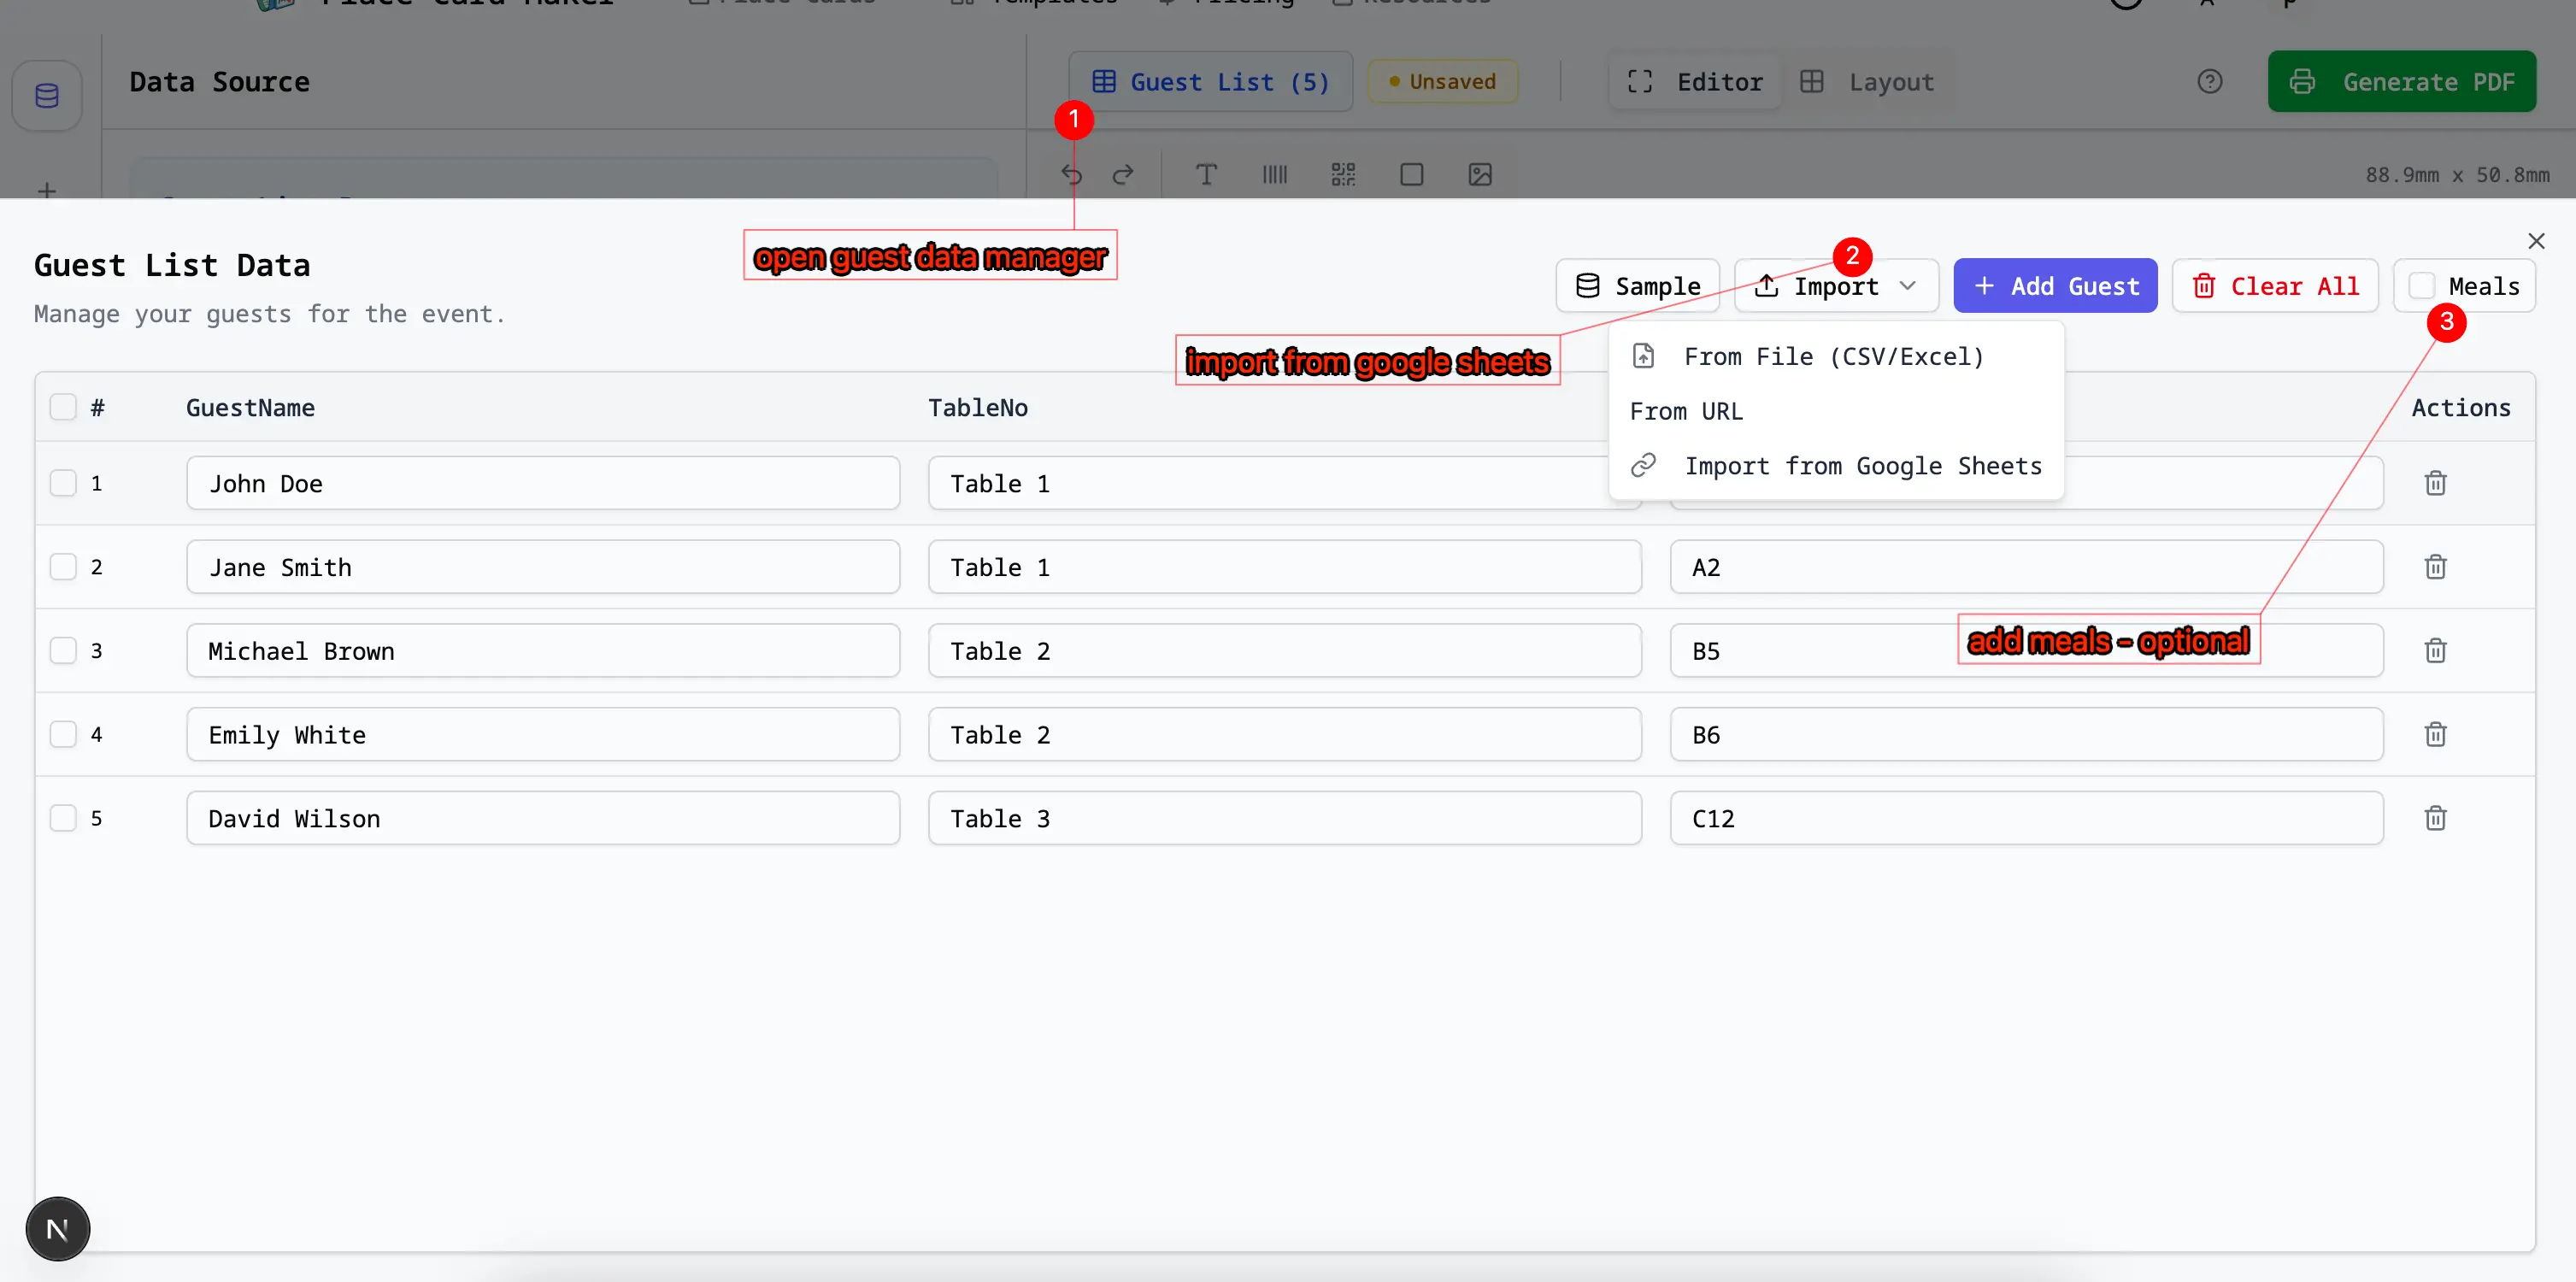Screen dimensions: 2576x1282
Task: Select the Image tool icon
Action: [x=1480, y=174]
